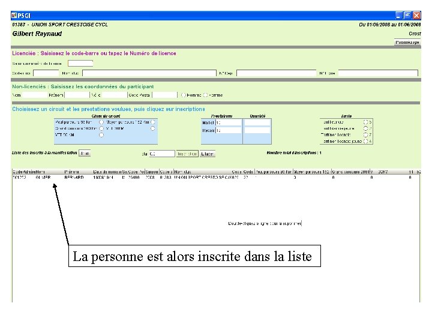Close the PSGI window

[x=416, y=16]
